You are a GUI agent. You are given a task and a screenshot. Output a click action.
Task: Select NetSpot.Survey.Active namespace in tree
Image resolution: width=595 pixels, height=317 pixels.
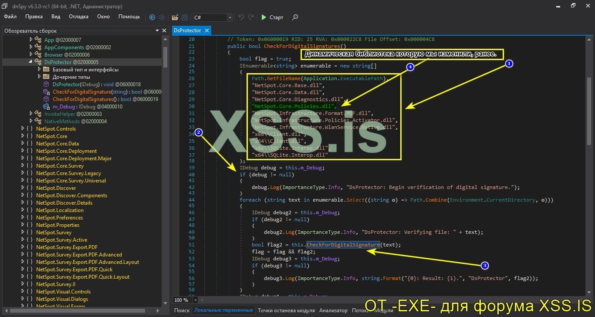[x=61, y=240]
